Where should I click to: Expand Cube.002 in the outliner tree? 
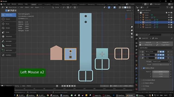pyautogui.click(x=141, y=22)
